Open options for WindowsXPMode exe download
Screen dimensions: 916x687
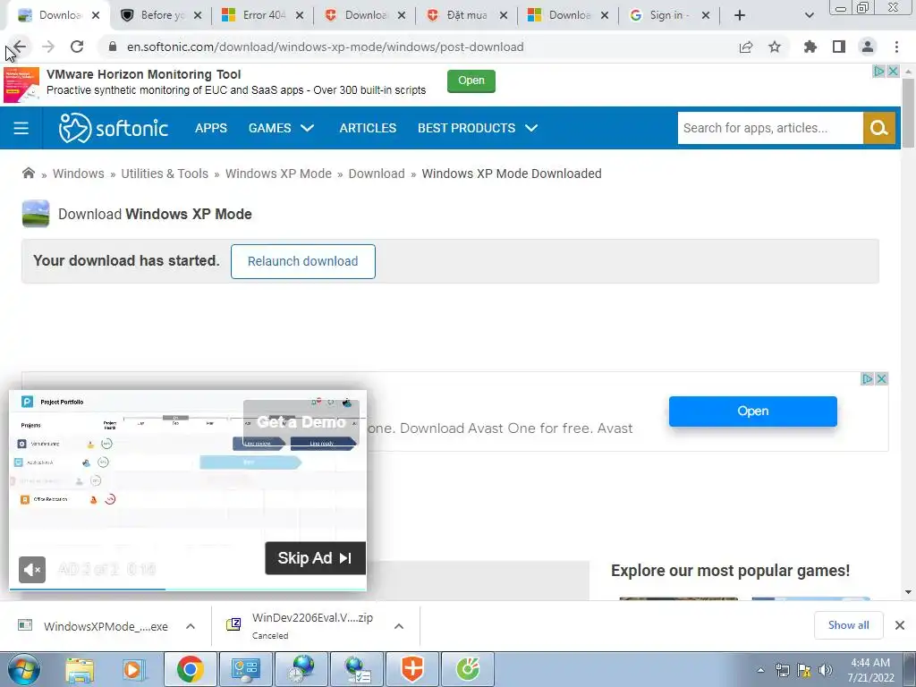(191, 626)
